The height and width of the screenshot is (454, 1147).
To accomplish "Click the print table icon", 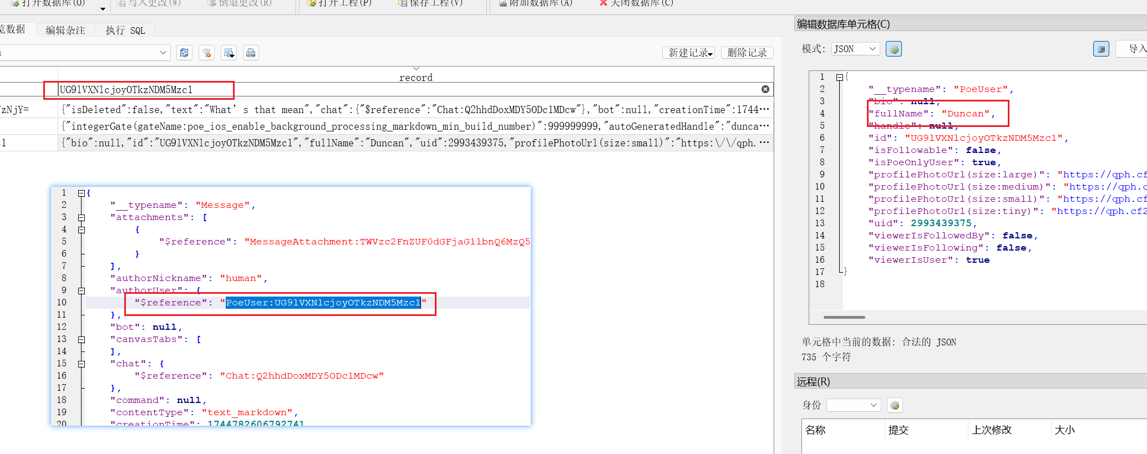I will 251,53.
